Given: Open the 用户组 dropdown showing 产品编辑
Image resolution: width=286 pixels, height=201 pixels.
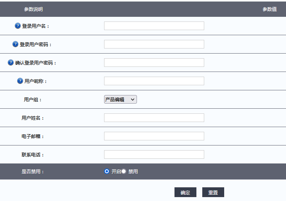Looking at the screenshot, I should point(121,100).
